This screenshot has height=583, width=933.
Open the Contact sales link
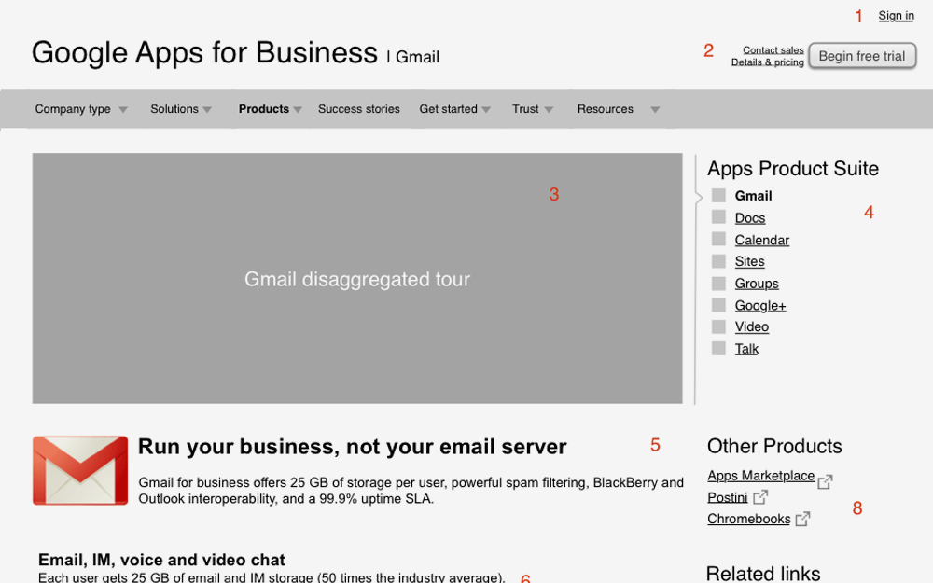(x=773, y=49)
